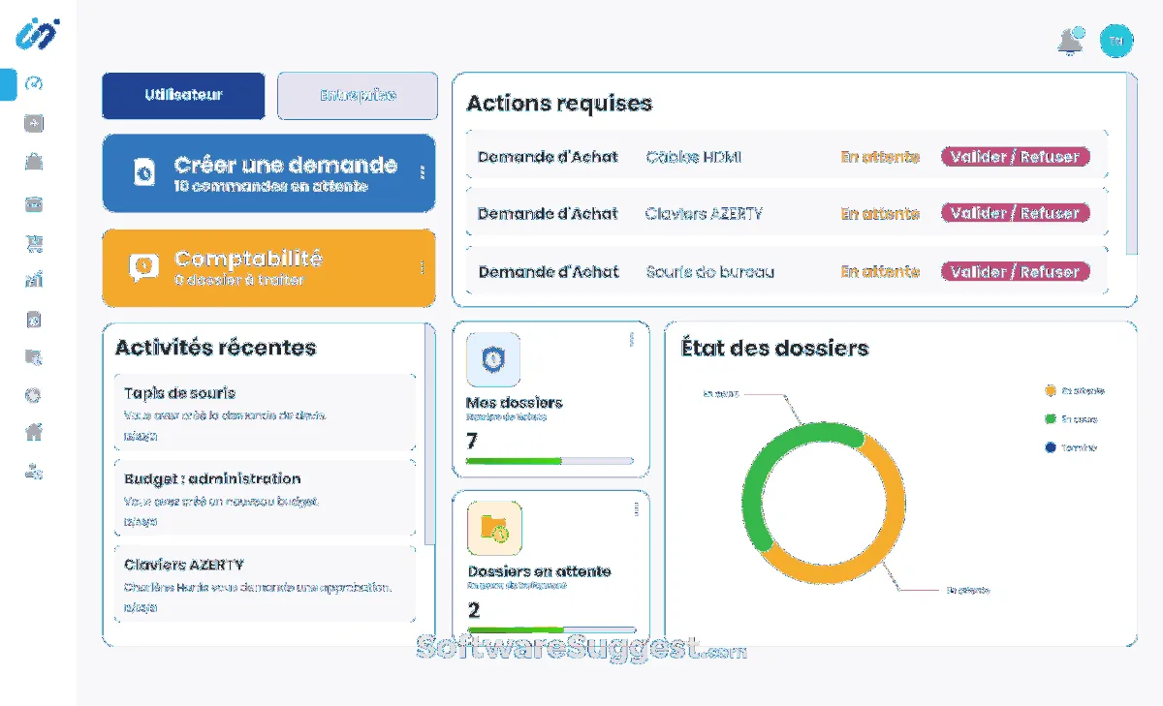Click the Dossiers en attente progress bar
The width and height of the screenshot is (1163, 706).
click(551, 629)
